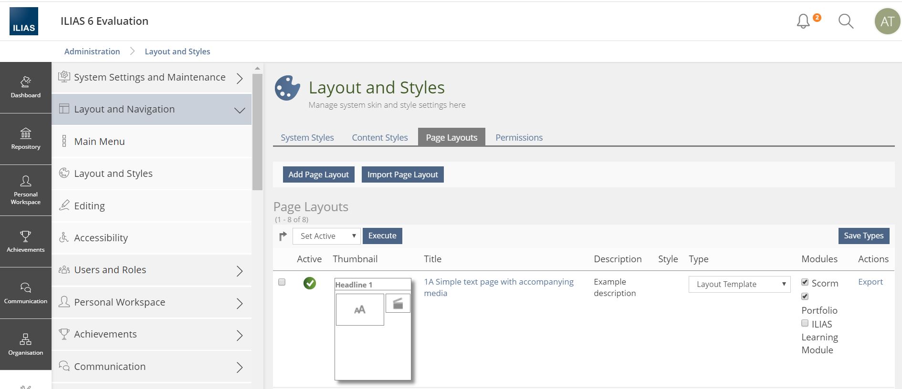Switch to the Permissions tab
The height and width of the screenshot is (389, 902).
tap(519, 137)
